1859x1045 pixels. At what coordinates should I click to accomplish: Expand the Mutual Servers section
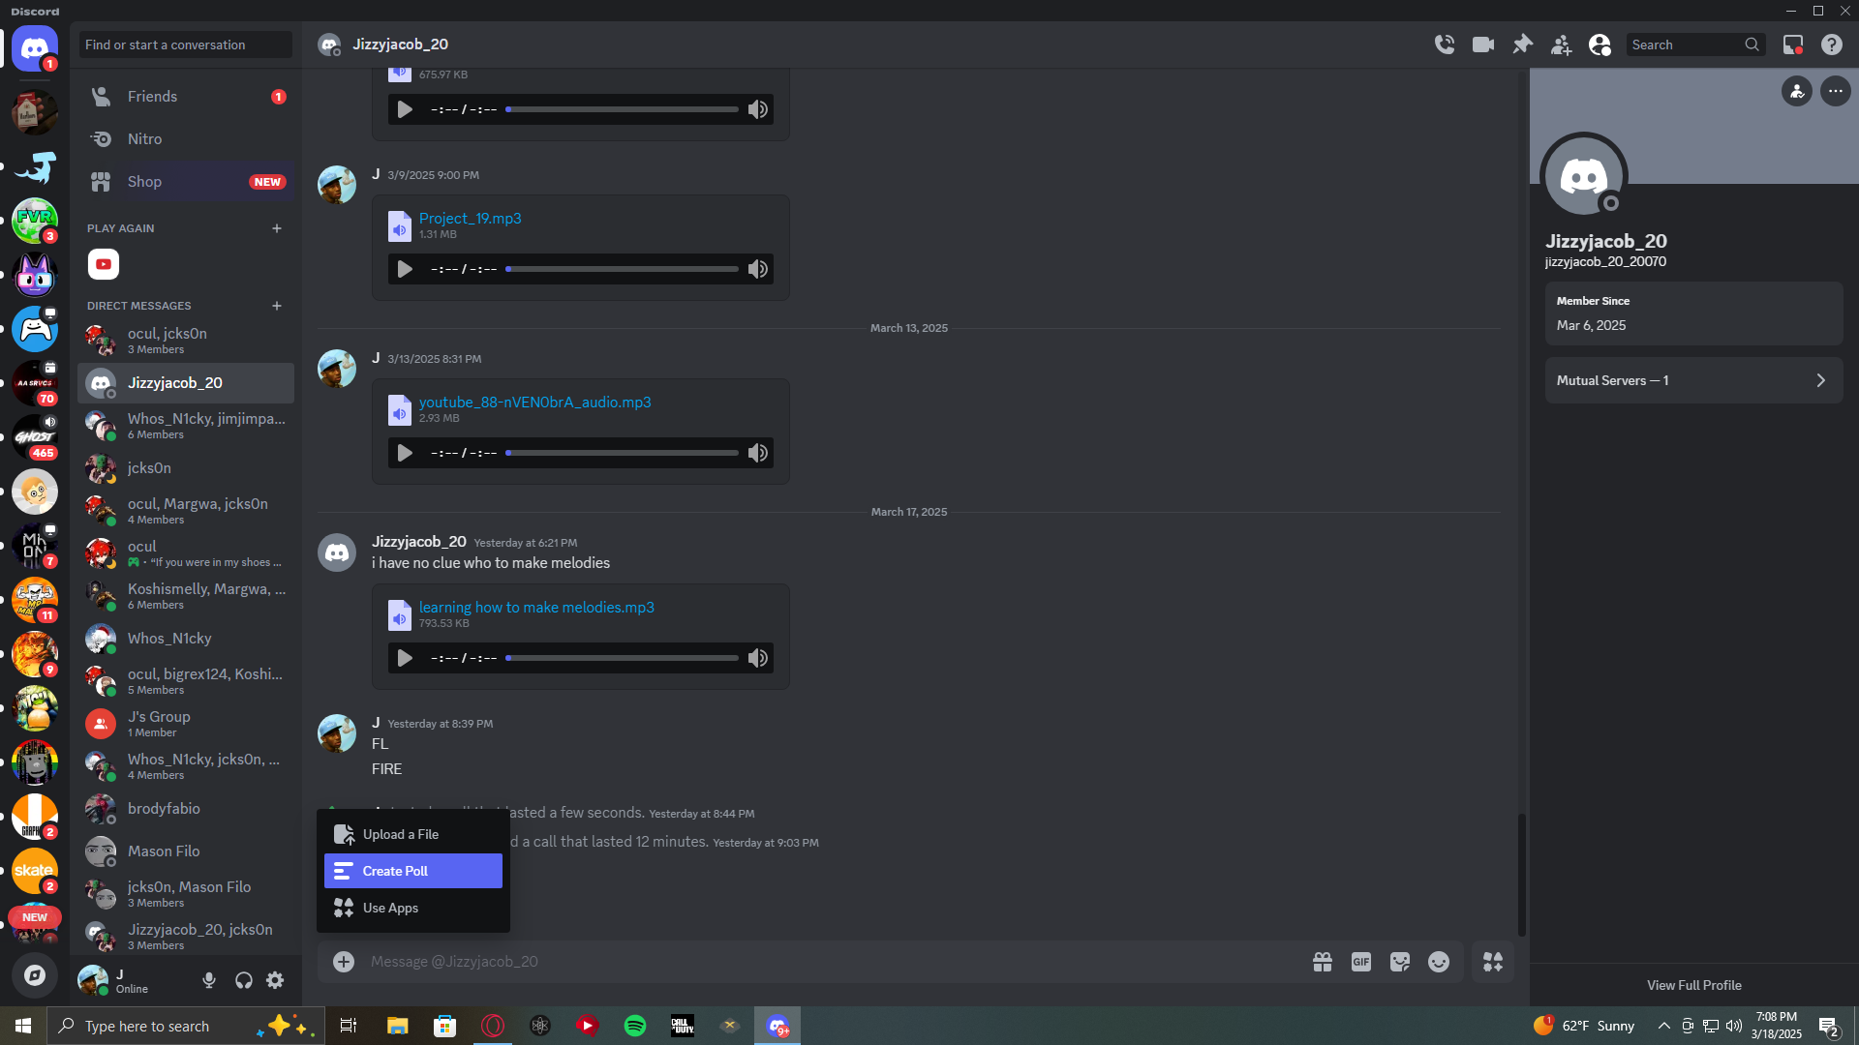[1694, 380]
